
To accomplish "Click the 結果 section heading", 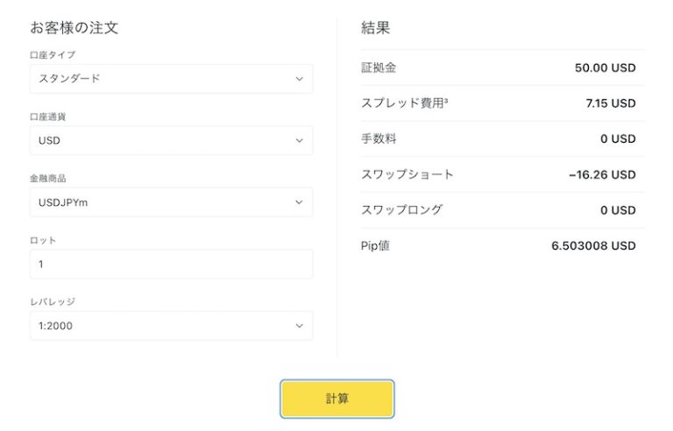I will [x=376, y=28].
